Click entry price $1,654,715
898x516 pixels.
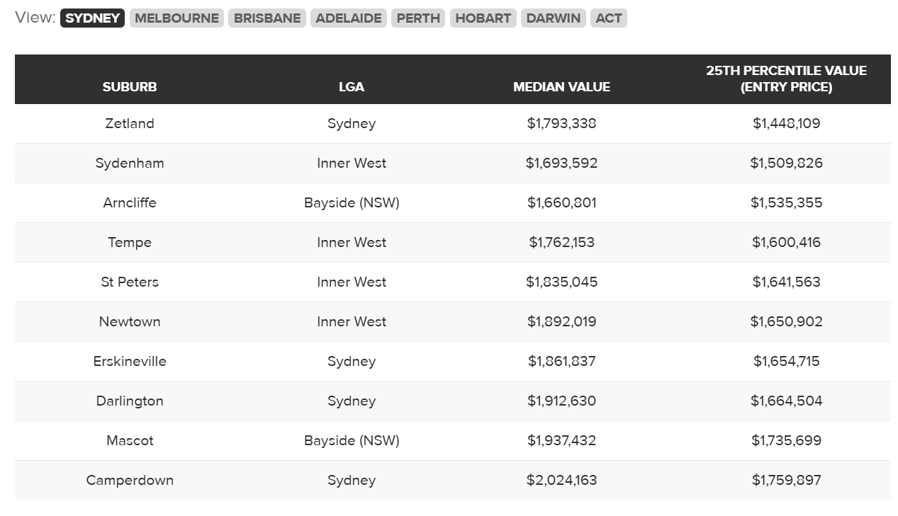click(787, 361)
